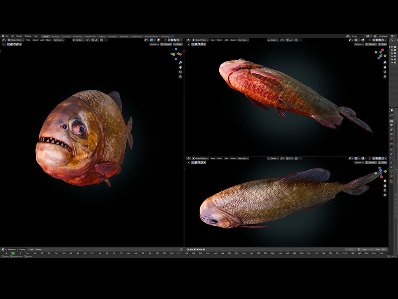398x299 pixels.
Task: Switch to the Modeling workspace tab
Action: click(55, 37)
